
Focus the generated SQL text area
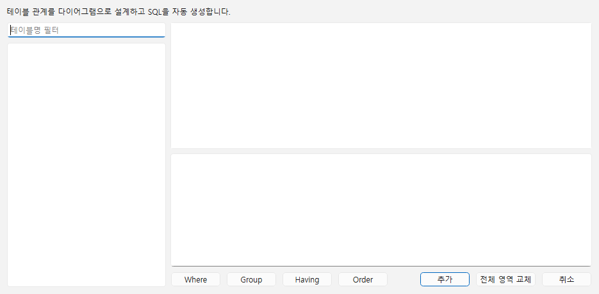[381, 210]
